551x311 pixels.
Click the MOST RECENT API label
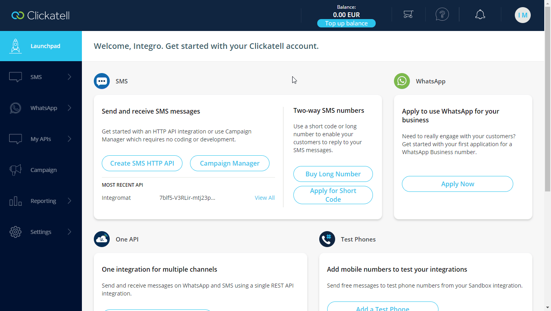click(122, 185)
